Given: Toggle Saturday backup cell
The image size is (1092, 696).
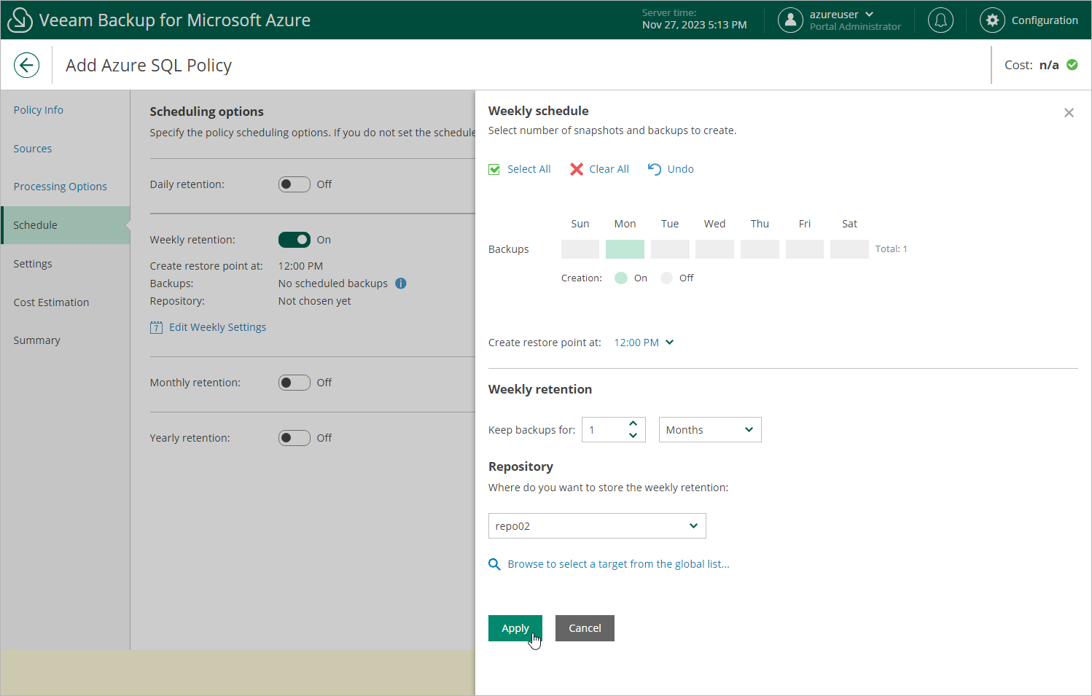Looking at the screenshot, I should [x=849, y=249].
